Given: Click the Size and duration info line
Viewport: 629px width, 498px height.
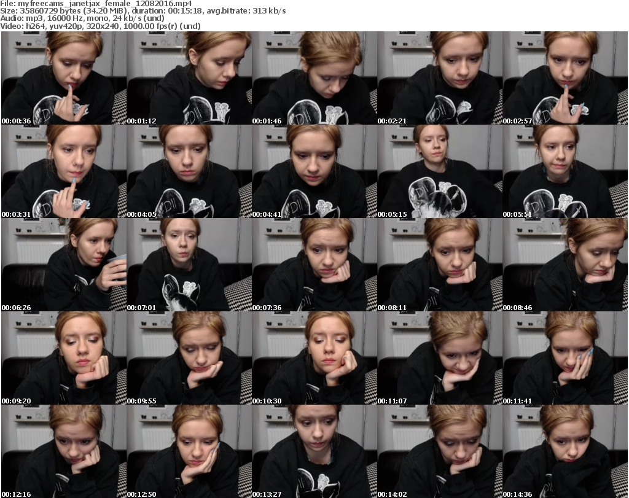Looking at the screenshot, I should click(143, 11).
